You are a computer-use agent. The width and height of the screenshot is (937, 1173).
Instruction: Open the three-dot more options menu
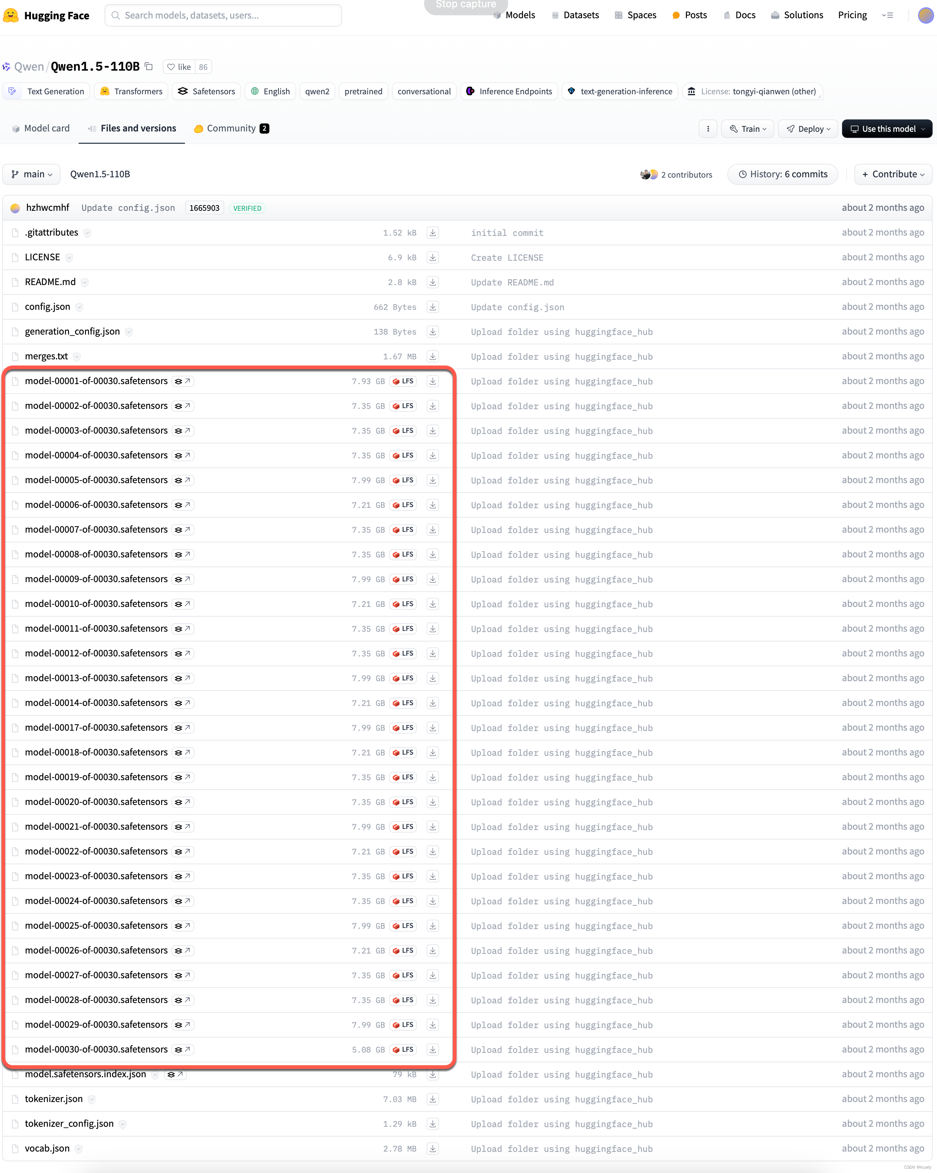(x=708, y=129)
